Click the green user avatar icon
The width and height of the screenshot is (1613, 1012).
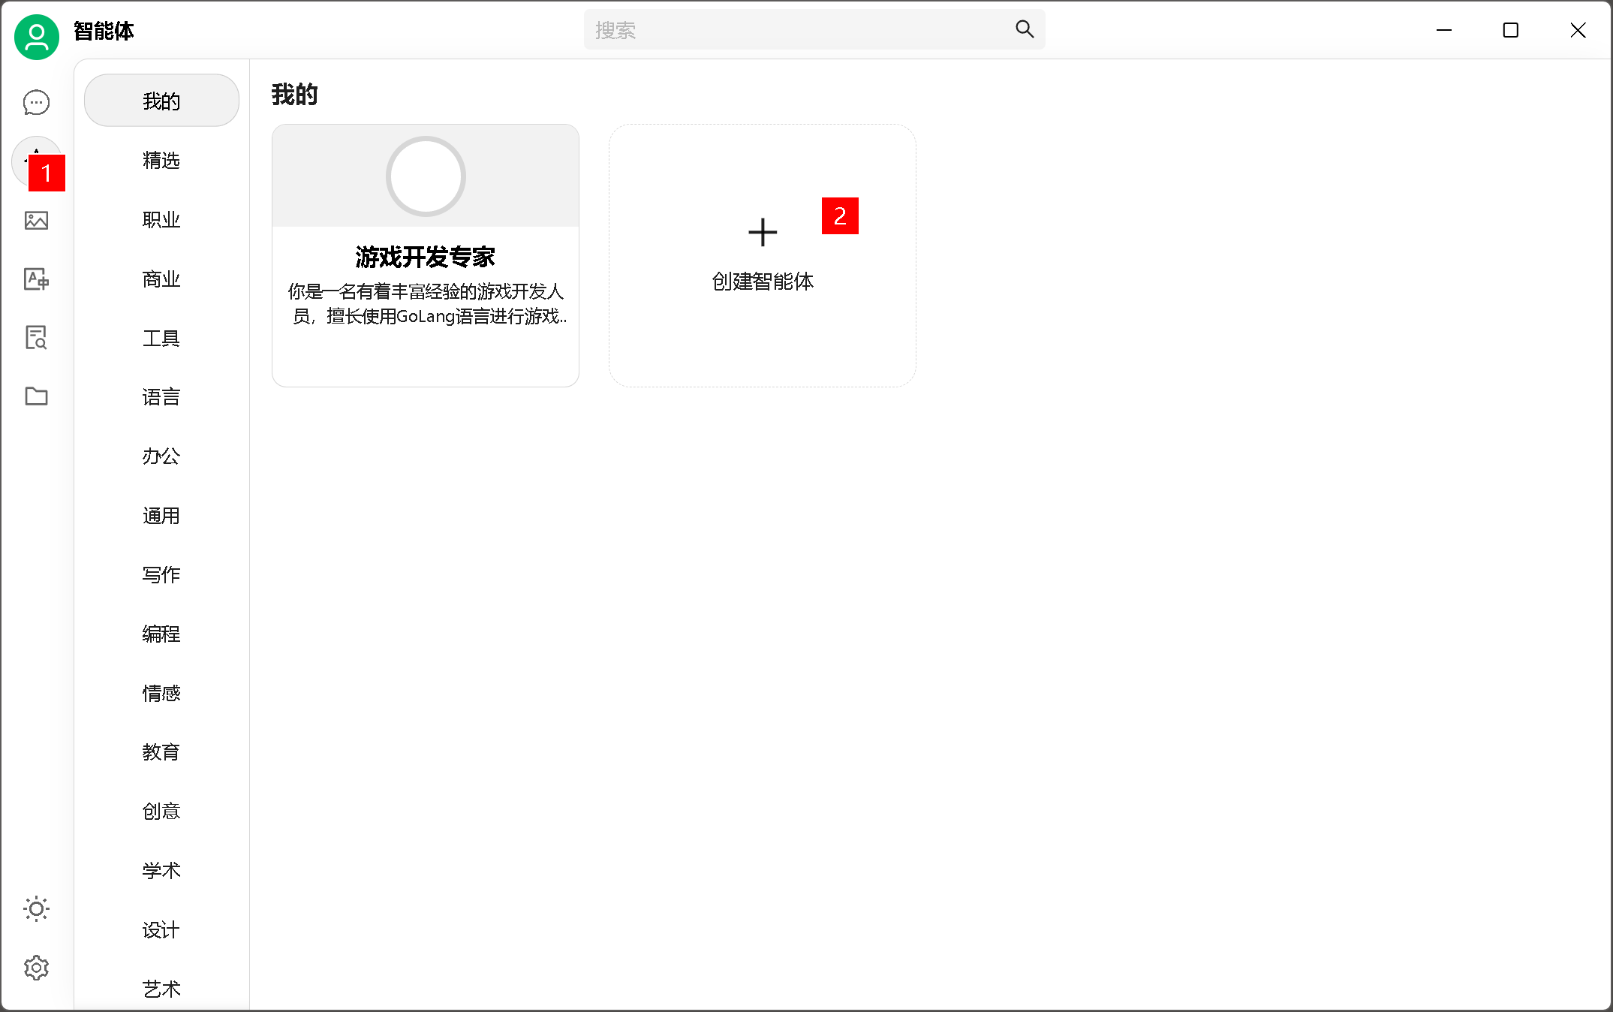point(36,36)
